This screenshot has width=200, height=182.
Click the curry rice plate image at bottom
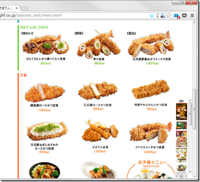pyautogui.click(x=99, y=170)
